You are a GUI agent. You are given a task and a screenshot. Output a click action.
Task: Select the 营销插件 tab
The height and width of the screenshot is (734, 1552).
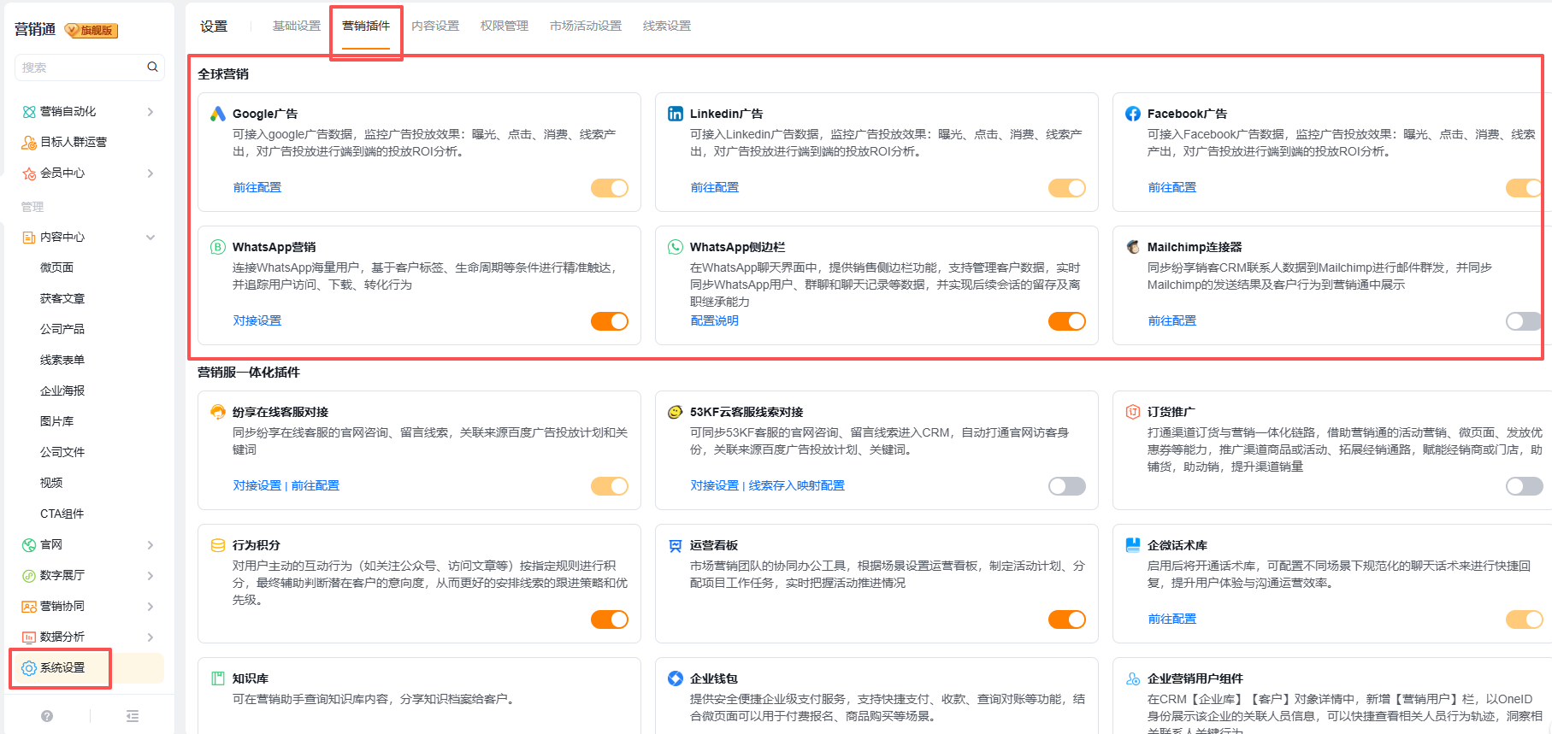point(366,26)
